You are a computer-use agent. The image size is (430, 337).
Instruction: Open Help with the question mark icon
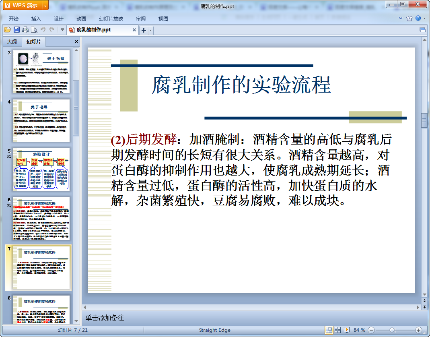[418, 18]
